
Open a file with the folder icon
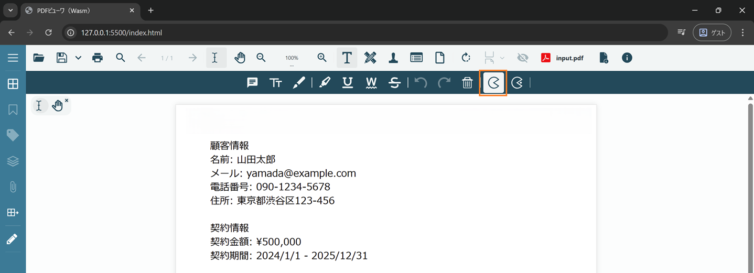pos(39,58)
